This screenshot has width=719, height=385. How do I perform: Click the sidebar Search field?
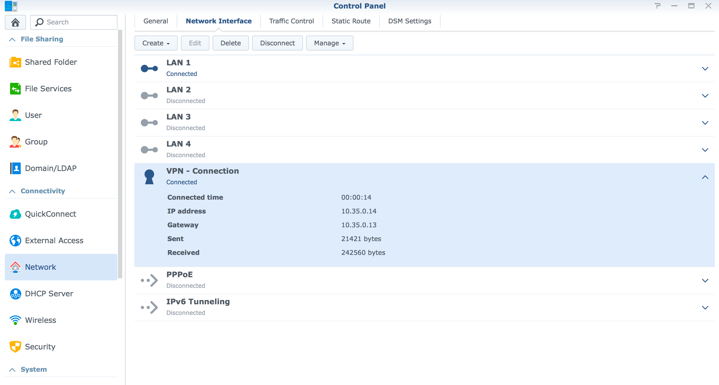pos(74,22)
